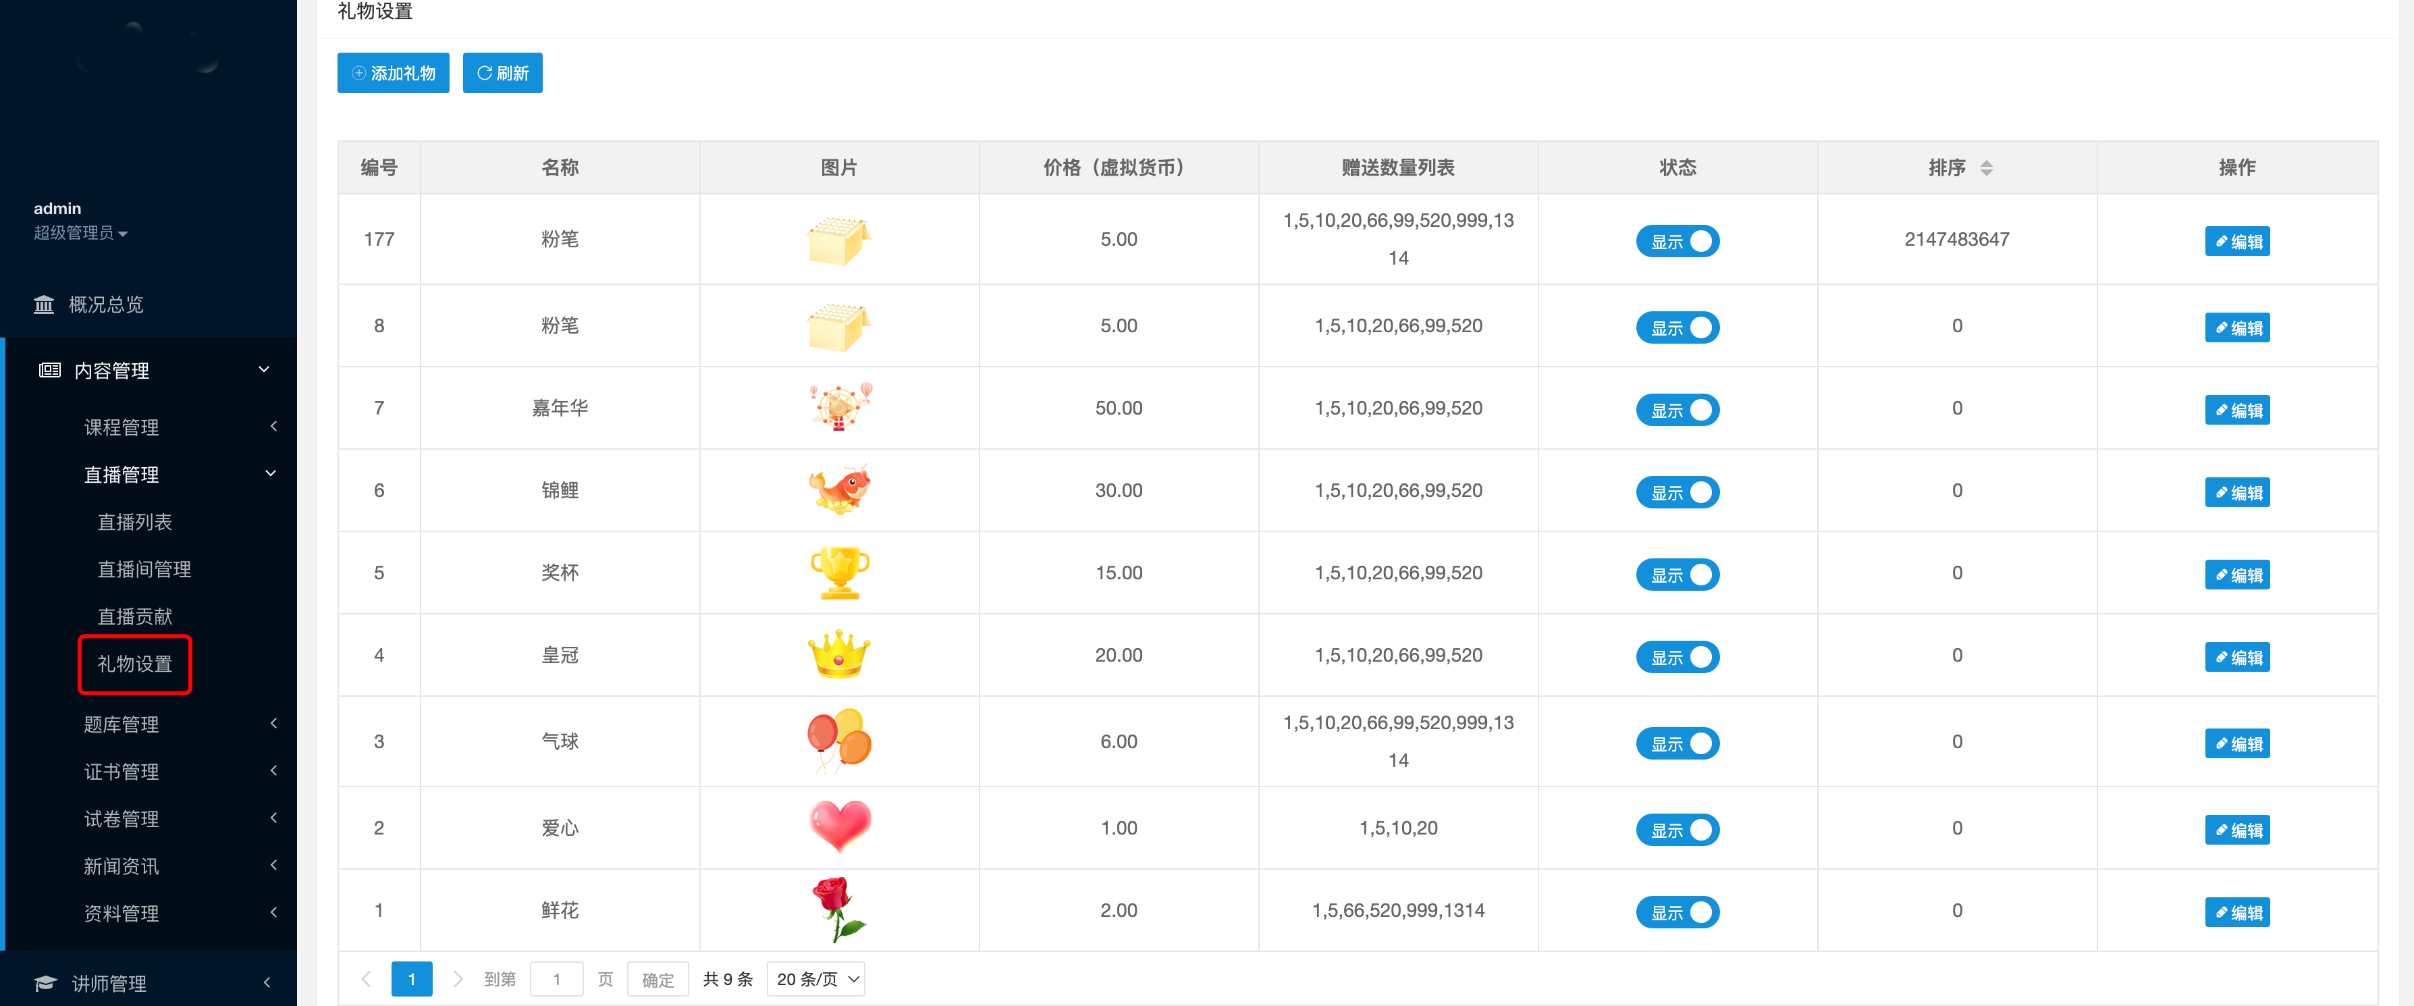Edit the 锦鲤 gift
Image resolution: width=2414 pixels, height=1006 pixels.
(x=2237, y=492)
